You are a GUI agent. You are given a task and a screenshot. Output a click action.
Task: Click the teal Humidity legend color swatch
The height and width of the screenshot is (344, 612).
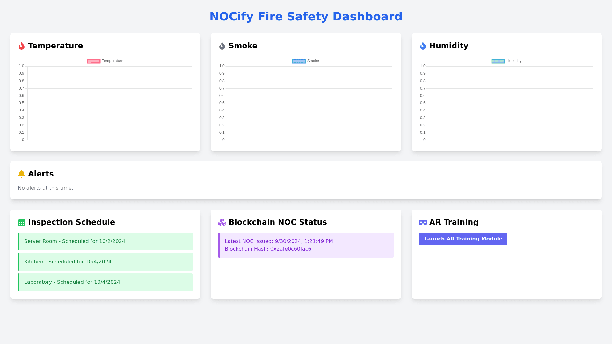498,61
